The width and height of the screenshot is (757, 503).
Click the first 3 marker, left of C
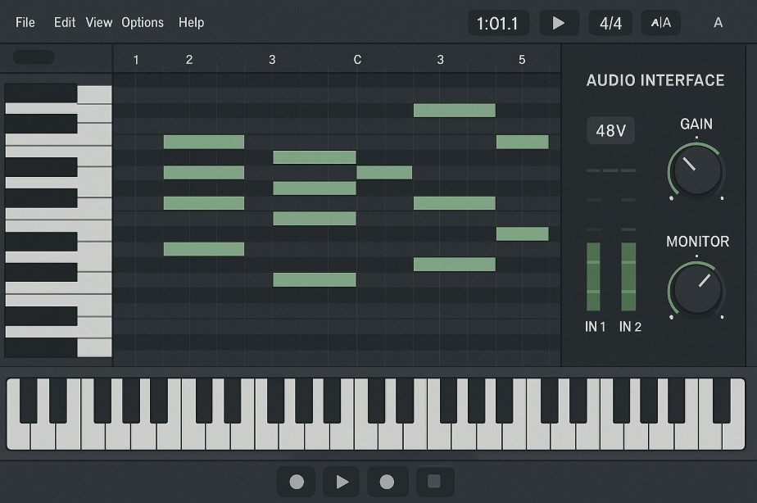point(272,60)
